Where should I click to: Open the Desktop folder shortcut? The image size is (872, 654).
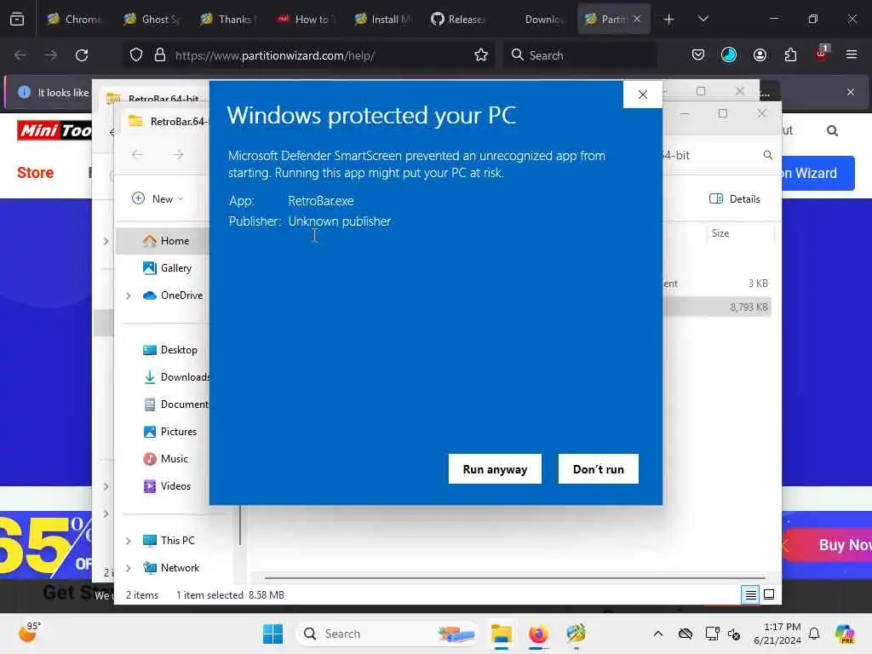click(169, 350)
